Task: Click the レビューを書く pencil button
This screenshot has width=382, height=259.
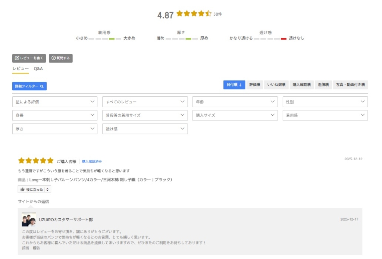Action: point(29,58)
